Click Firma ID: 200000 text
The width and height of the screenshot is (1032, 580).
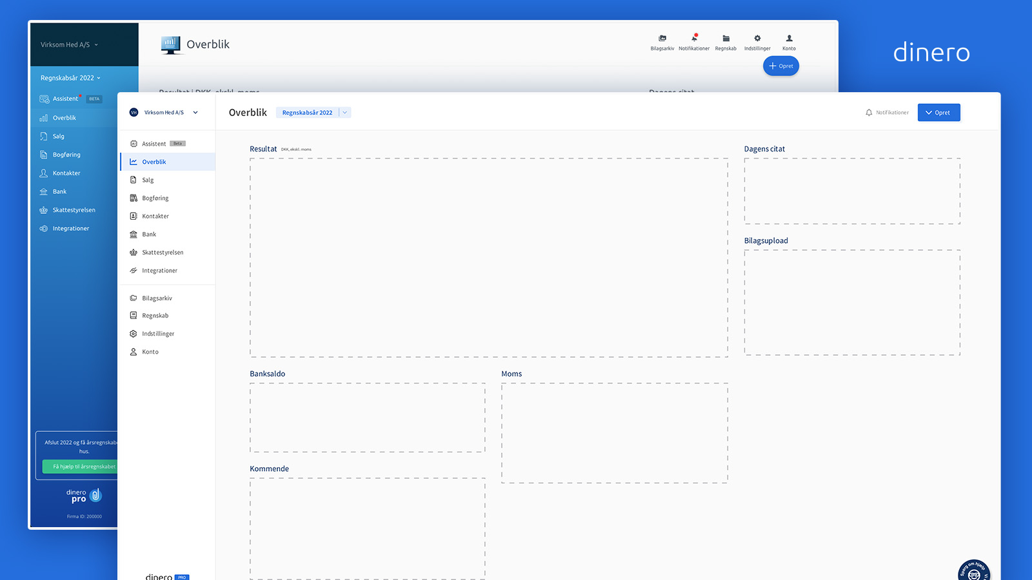point(84,516)
